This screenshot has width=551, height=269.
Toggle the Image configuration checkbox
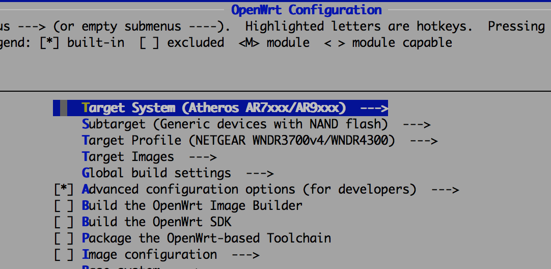[x=64, y=255]
